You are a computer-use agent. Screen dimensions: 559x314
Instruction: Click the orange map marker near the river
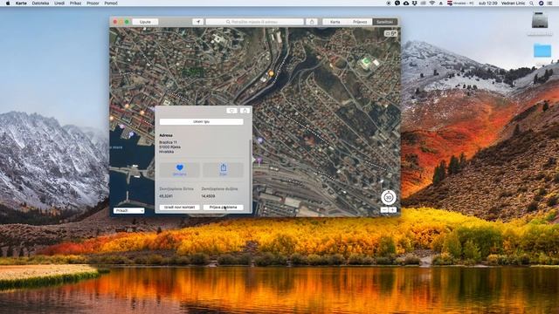(x=272, y=73)
